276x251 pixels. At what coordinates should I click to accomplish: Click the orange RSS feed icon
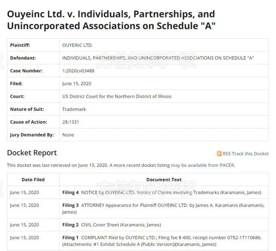click(219, 154)
